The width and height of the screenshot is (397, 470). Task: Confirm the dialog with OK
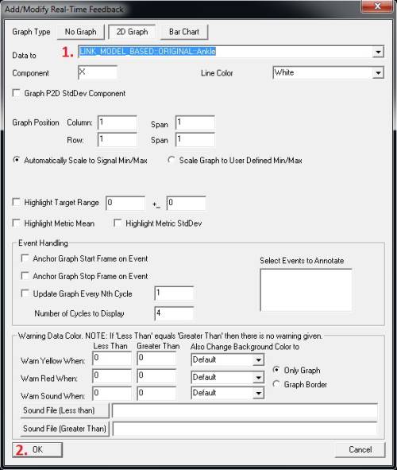[x=37, y=449]
